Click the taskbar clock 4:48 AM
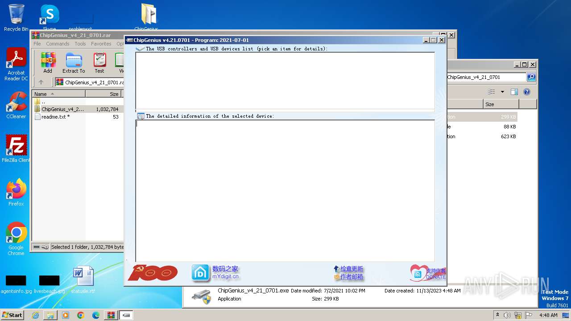 [548, 315]
